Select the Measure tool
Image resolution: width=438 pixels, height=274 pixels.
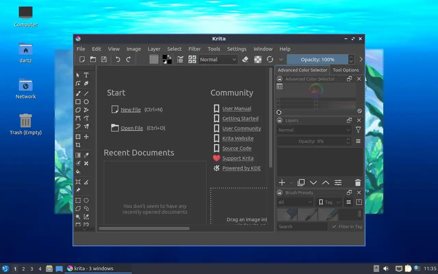pos(86,182)
